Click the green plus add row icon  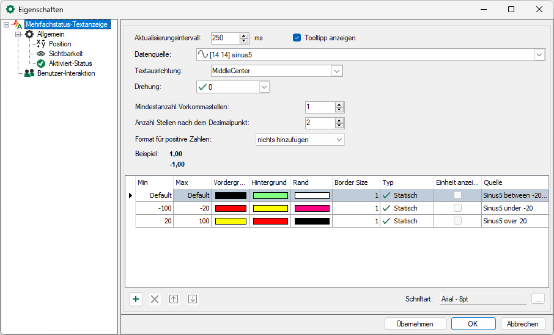(136, 299)
